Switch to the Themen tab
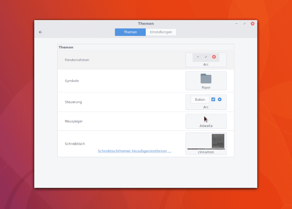 click(x=130, y=32)
